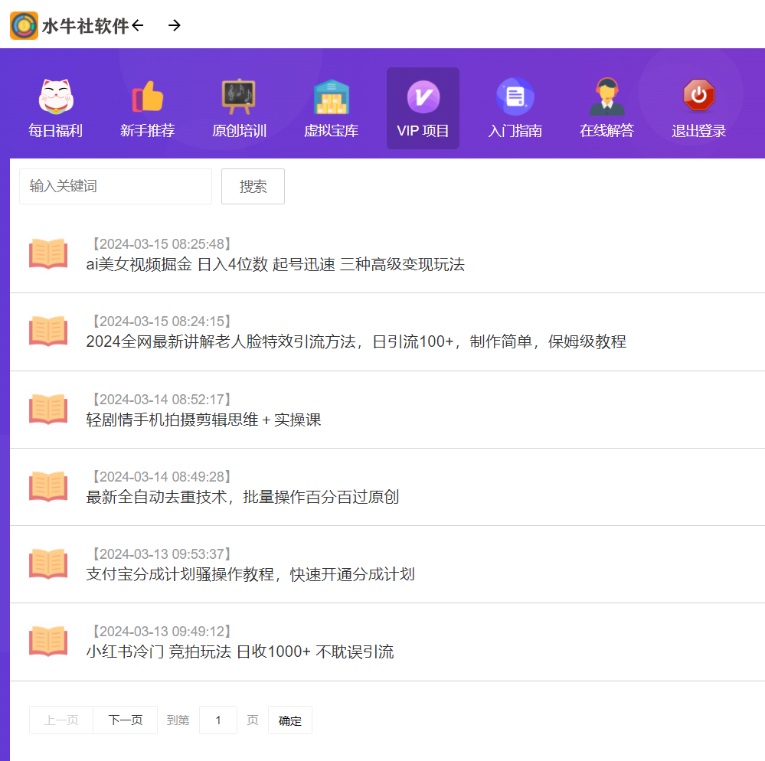
Task: Click the 上一页 pagination button
Action: (61, 720)
